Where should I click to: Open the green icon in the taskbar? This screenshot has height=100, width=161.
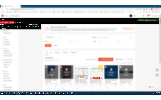tap(27, 93)
